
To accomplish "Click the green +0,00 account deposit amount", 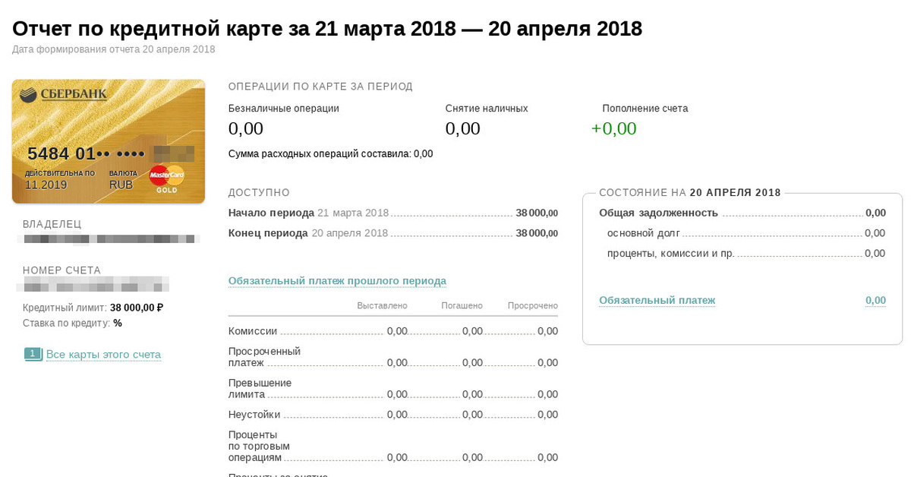I will pyautogui.click(x=613, y=128).
